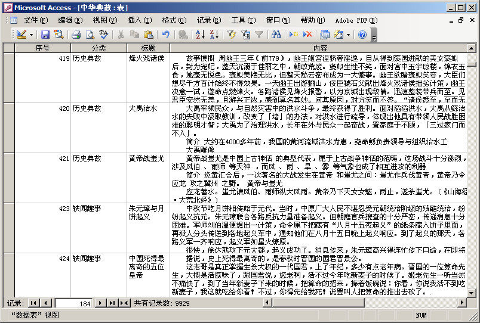The image size is (480, 323).
Task: Jump to the last record
Action: click(112, 303)
